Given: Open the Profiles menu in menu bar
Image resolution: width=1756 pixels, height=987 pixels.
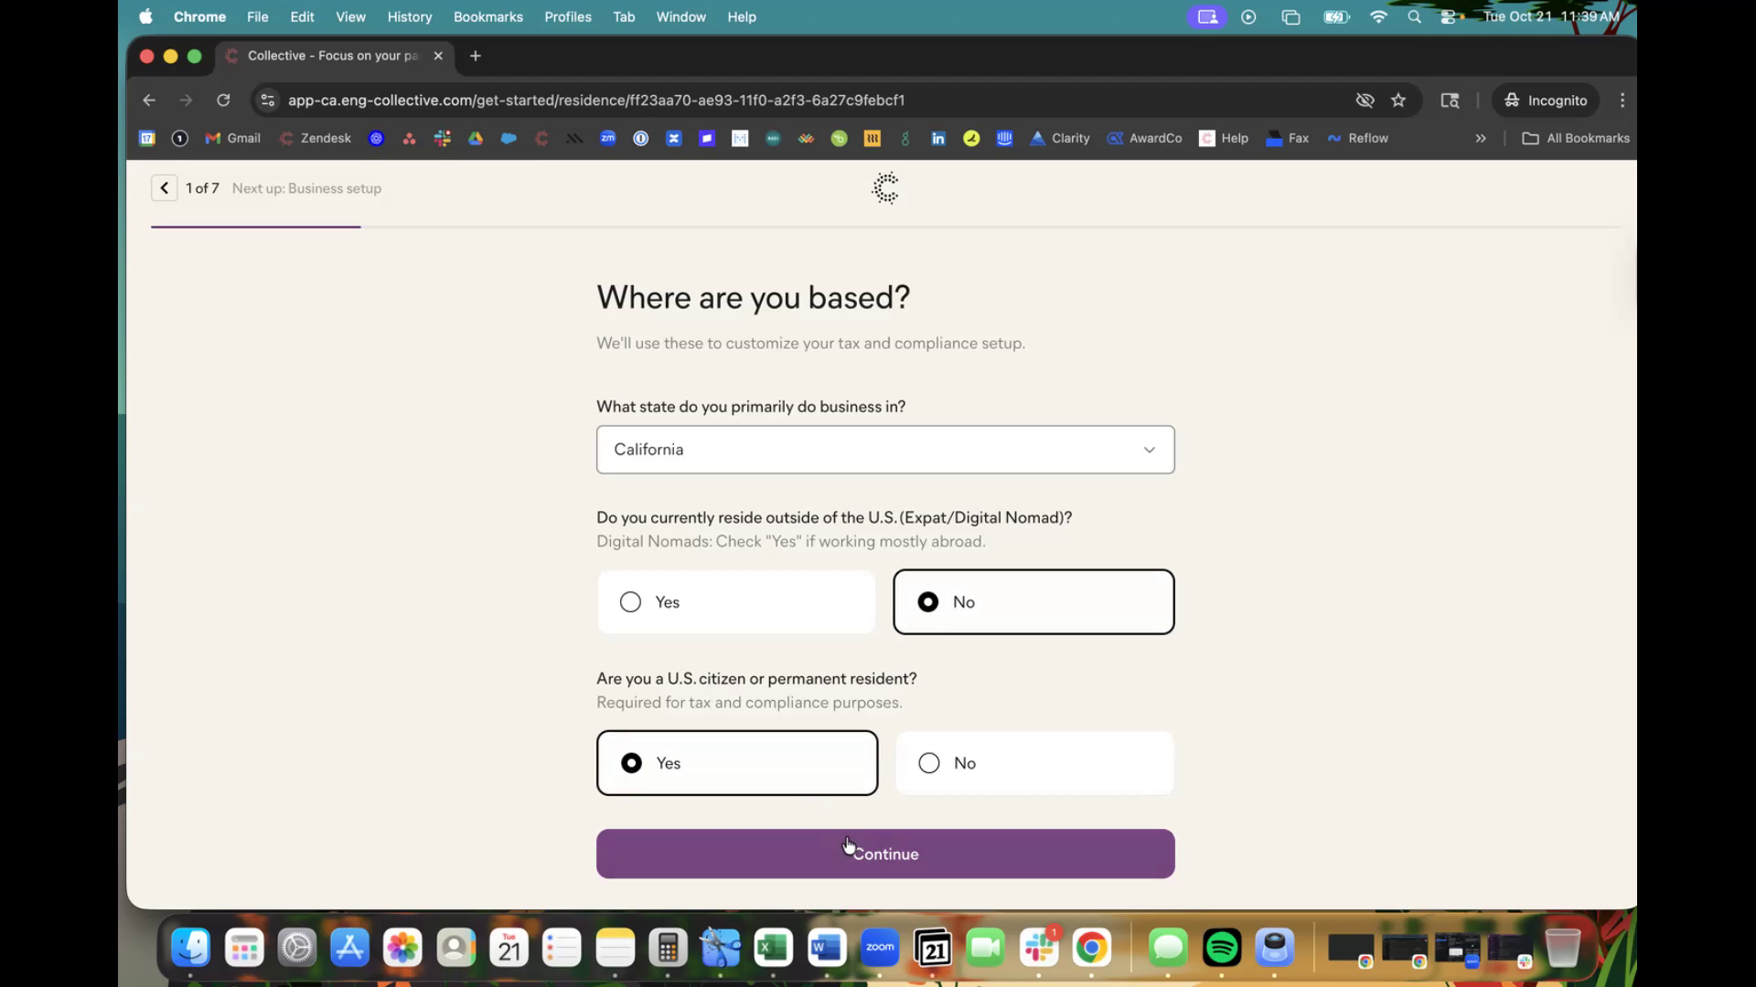Looking at the screenshot, I should point(567,16).
